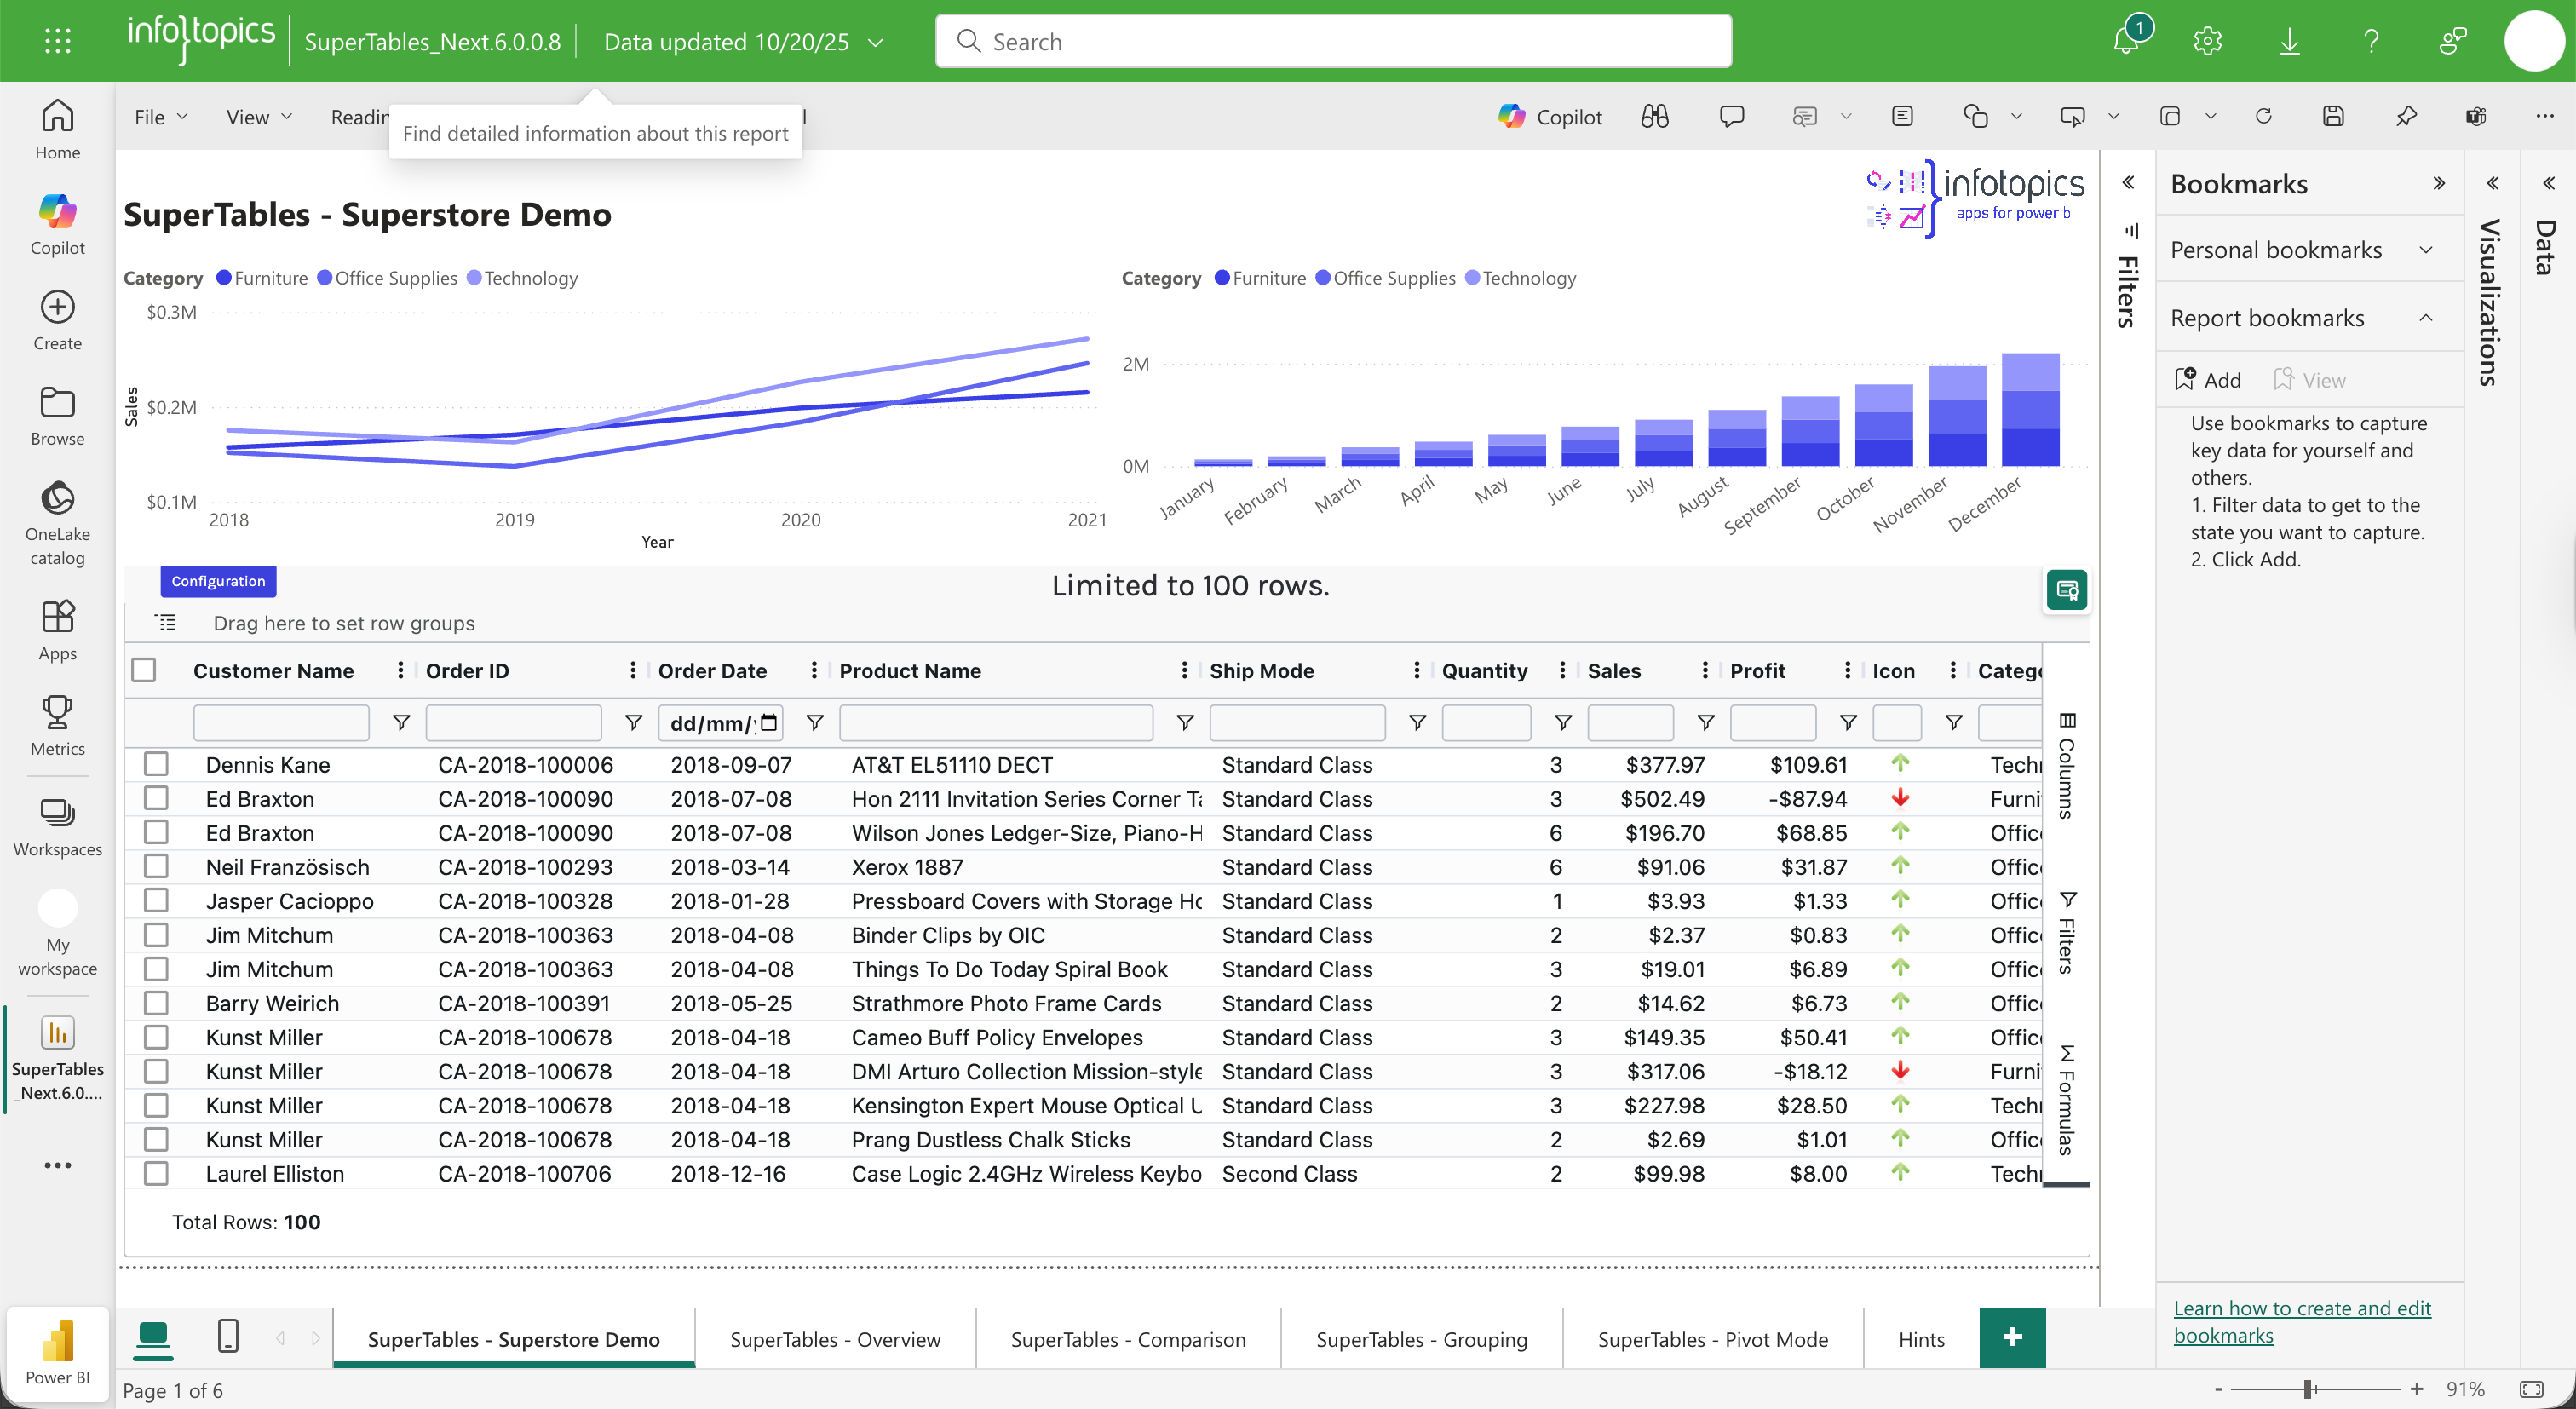Viewport: 2576px width, 1409px height.
Task: Open the comments speech bubble icon
Action: [x=1731, y=117]
